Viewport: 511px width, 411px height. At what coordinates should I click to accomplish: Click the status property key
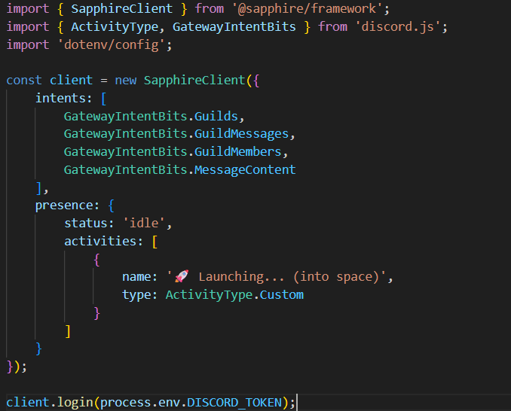click(x=86, y=224)
